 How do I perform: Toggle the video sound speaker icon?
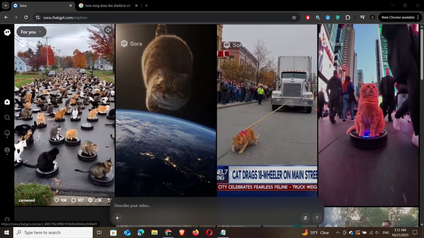pyautogui.click(x=108, y=30)
